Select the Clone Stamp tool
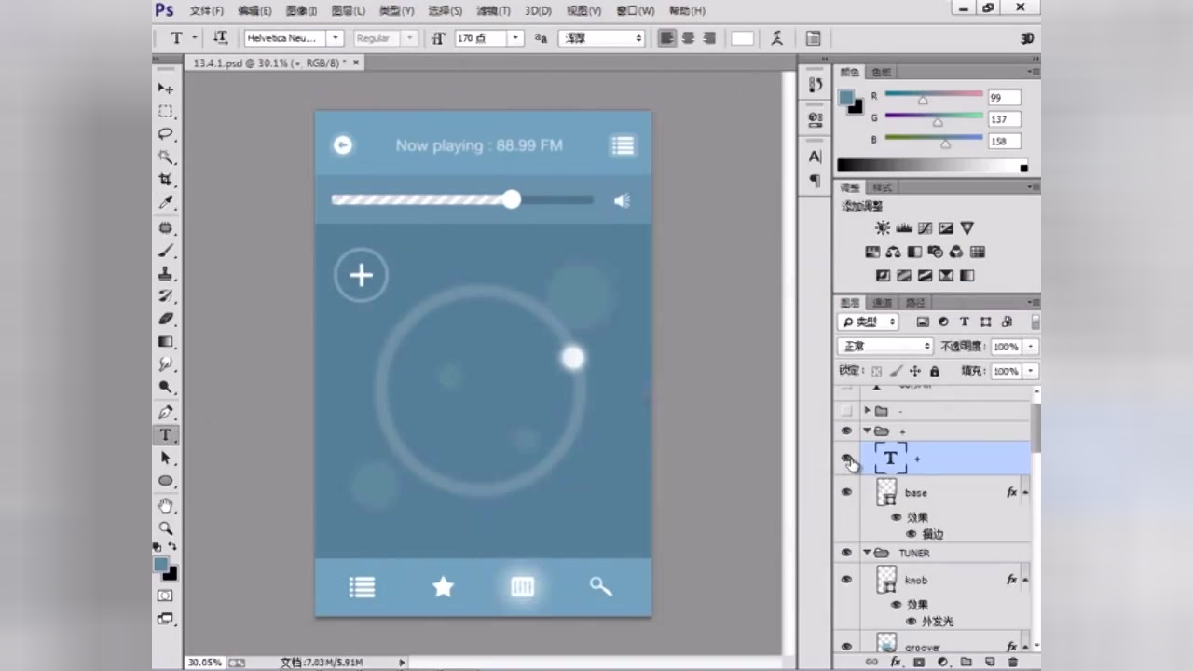1193x671 pixels. coord(166,274)
